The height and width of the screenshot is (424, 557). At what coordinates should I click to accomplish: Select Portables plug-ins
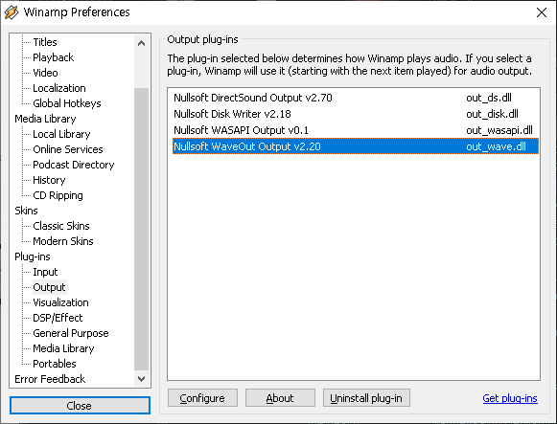coord(55,364)
